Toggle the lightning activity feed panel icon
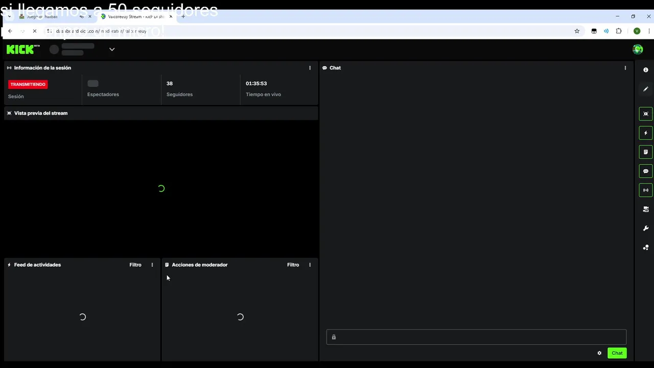The height and width of the screenshot is (368, 654). tap(646, 133)
